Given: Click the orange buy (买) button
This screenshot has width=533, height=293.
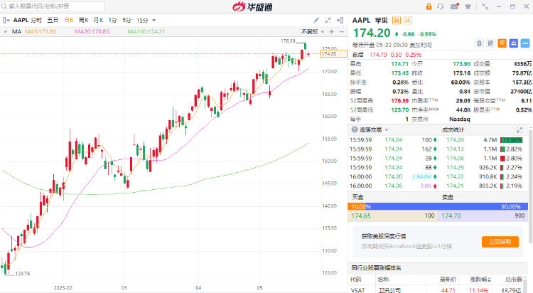Looking at the screenshot, I should (x=502, y=43).
